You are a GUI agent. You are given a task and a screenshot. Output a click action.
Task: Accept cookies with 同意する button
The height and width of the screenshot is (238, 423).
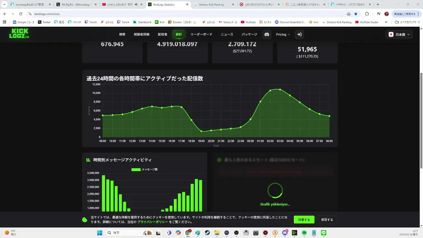point(304,219)
